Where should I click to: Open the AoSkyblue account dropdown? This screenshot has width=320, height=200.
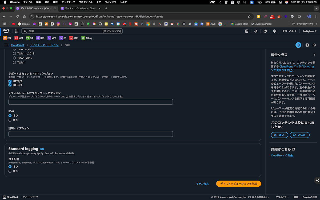click(x=310, y=31)
